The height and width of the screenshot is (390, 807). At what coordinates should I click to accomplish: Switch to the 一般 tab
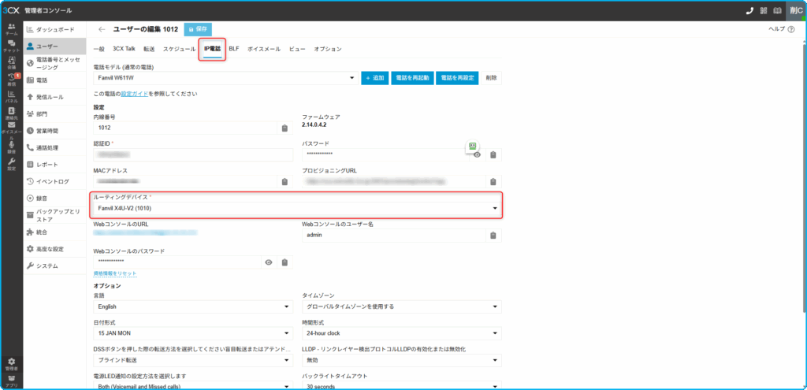(x=99, y=49)
